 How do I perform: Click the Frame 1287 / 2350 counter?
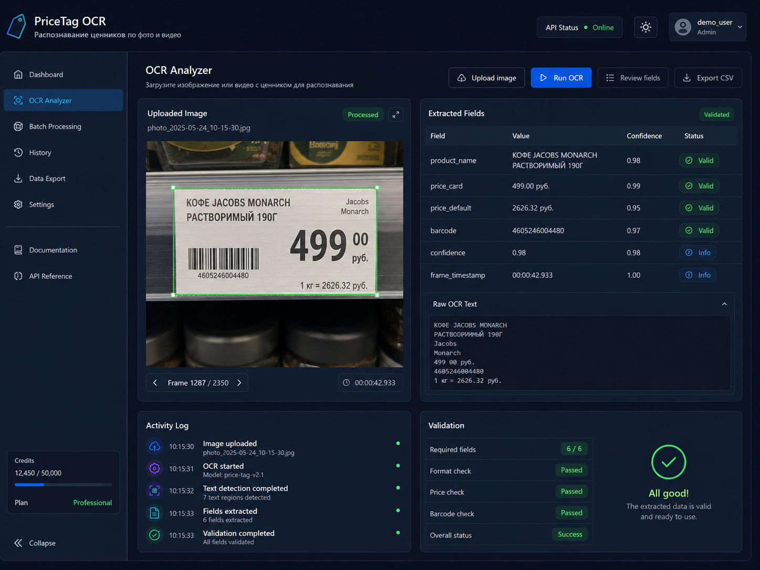point(198,383)
